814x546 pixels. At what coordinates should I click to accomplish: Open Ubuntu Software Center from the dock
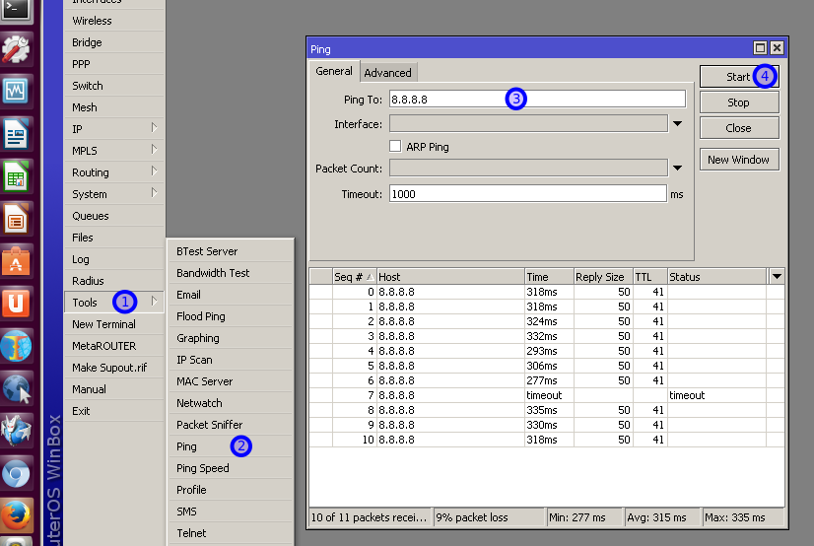click(x=15, y=261)
